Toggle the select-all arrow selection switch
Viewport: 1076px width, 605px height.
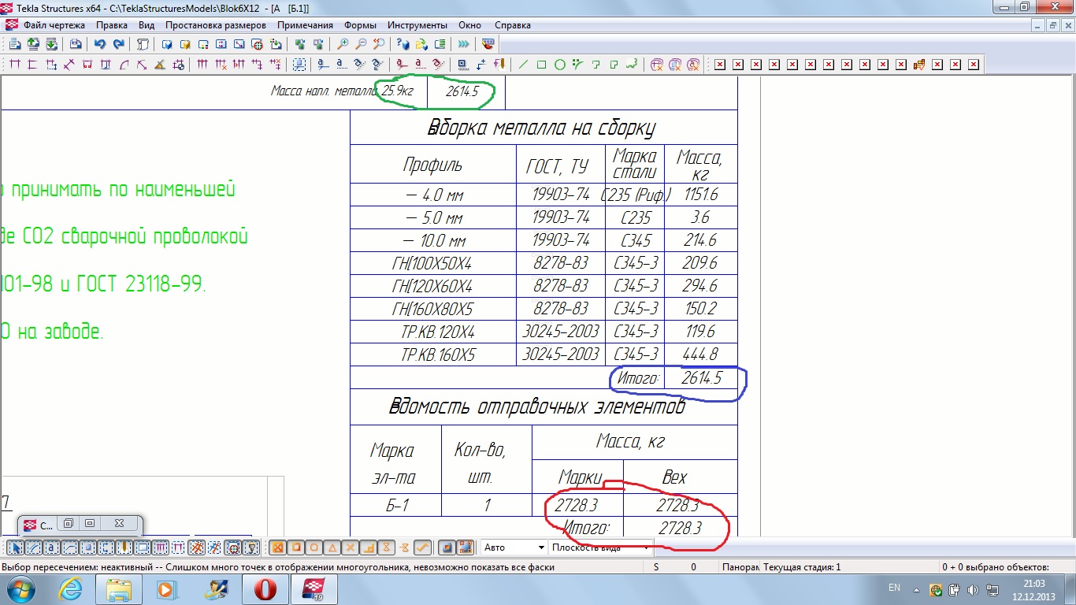click(x=16, y=547)
